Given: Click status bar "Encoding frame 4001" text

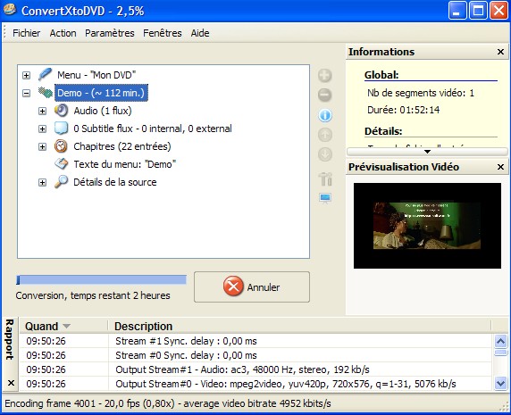Looking at the screenshot, I should (168, 403).
